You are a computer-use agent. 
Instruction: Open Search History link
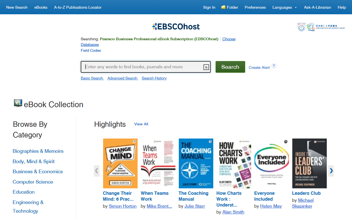click(x=154, y=78)
